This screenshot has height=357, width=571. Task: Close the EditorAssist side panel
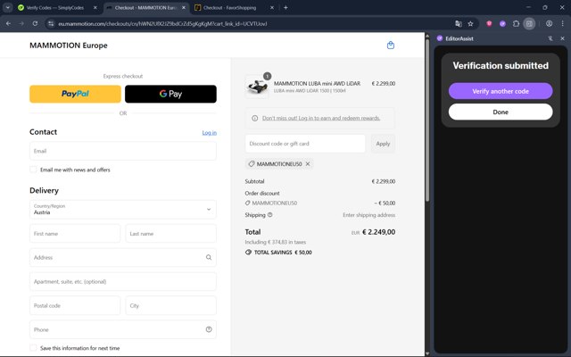(562, 38)
